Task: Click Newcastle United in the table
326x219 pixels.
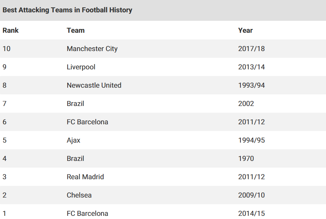Action: (x=94, y=85)
